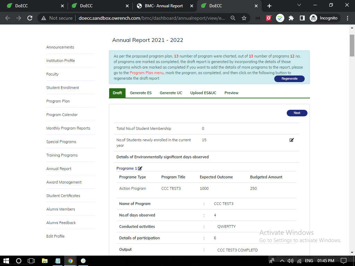Open a new browser tab
The image size is (355, 266).
(269, 6)
